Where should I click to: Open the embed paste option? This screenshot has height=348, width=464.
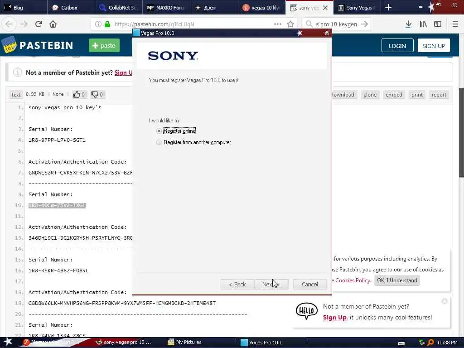point(394,95)
